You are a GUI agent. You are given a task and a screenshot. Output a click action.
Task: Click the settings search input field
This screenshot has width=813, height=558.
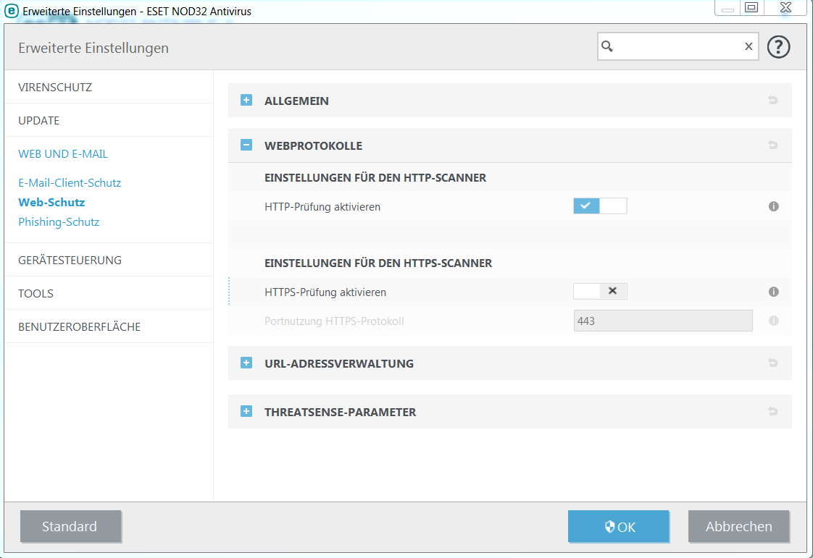[x=677, y=46]
